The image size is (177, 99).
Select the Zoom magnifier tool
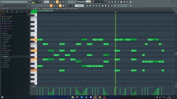click(x=56, y=9)
